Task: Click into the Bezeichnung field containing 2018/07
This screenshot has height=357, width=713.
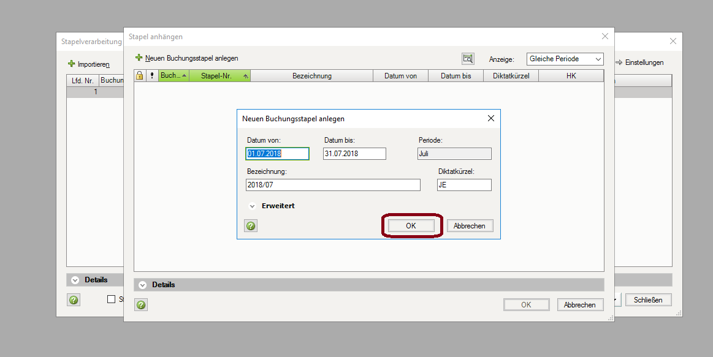Action: click(x=332, y=185)
